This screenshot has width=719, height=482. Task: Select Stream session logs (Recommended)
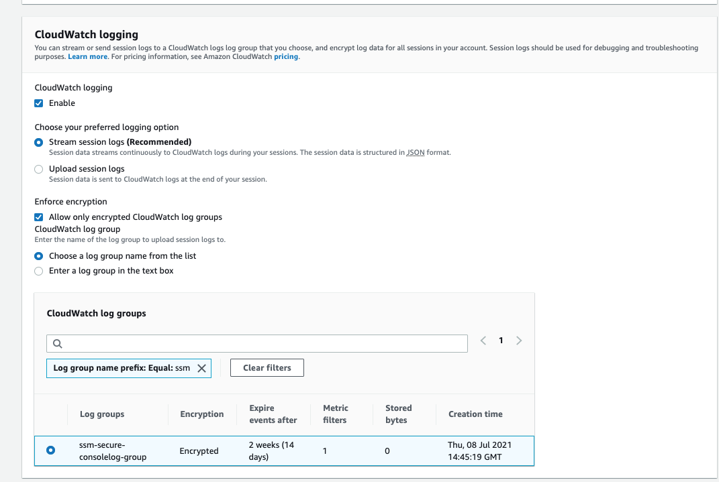tap(38, 142)
